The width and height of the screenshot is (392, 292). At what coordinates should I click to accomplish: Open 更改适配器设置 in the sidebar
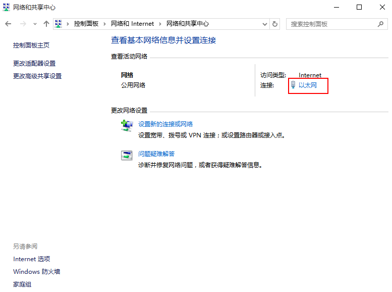coord(34,63)
